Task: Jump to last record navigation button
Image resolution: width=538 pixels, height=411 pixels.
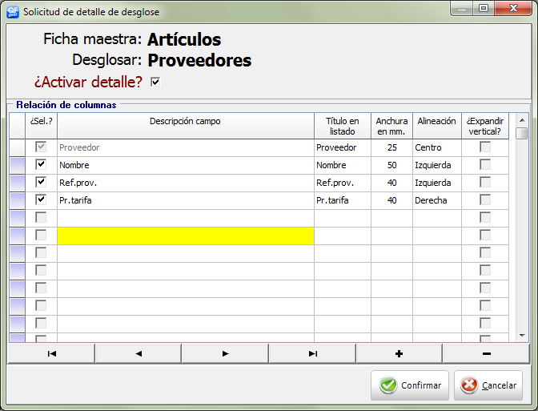Action: [312, 353]
